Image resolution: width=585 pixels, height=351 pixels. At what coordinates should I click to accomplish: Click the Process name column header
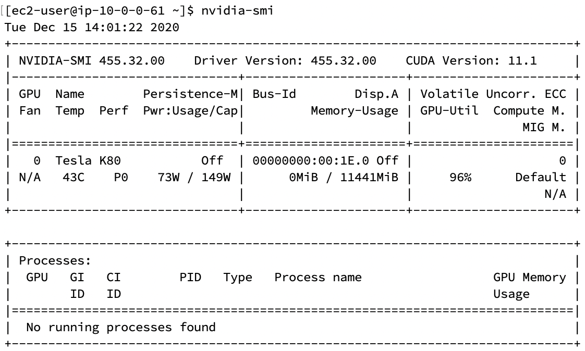[318, 277]
